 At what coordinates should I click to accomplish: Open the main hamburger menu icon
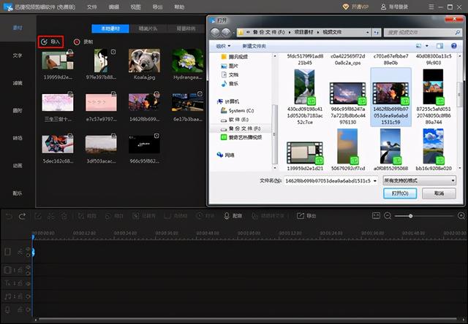431,7
